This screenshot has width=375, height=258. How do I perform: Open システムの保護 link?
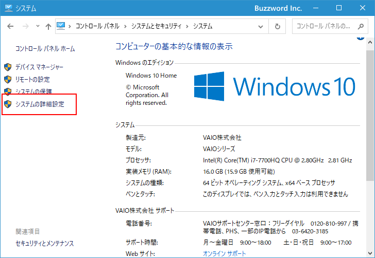(33, 91)
